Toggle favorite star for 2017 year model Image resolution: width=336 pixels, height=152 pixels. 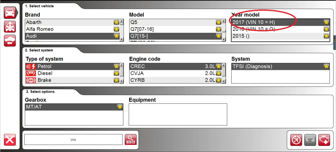point(326,22)
